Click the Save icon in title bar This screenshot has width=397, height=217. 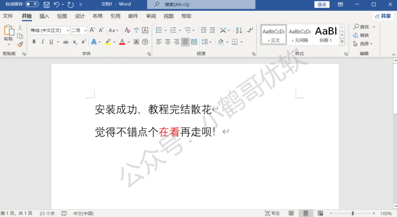point(46,4)
